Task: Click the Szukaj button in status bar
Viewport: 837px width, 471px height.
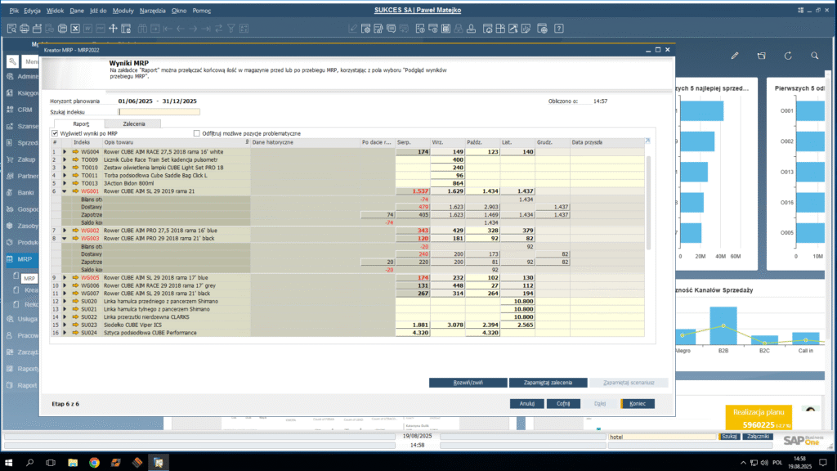Action: (729, 437)
